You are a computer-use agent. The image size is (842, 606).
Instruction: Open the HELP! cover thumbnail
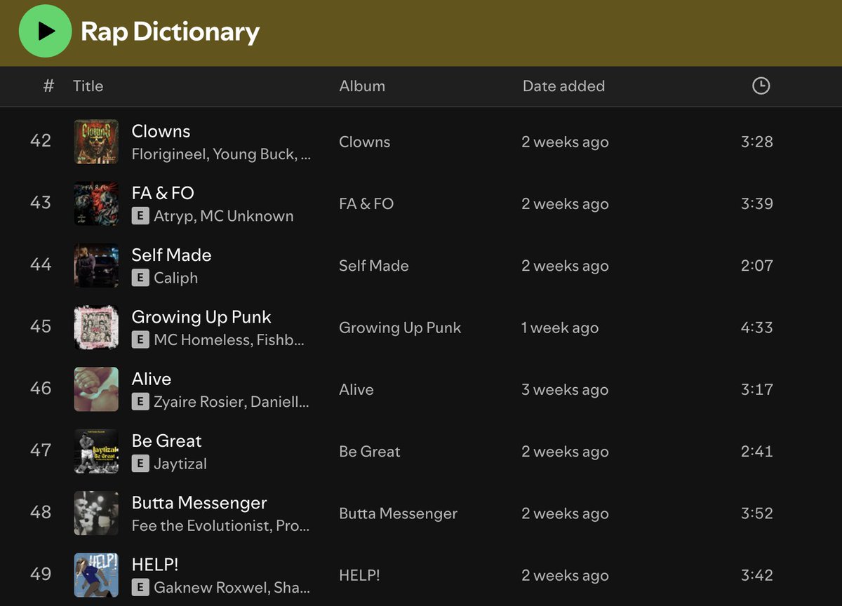coord(96,575)
